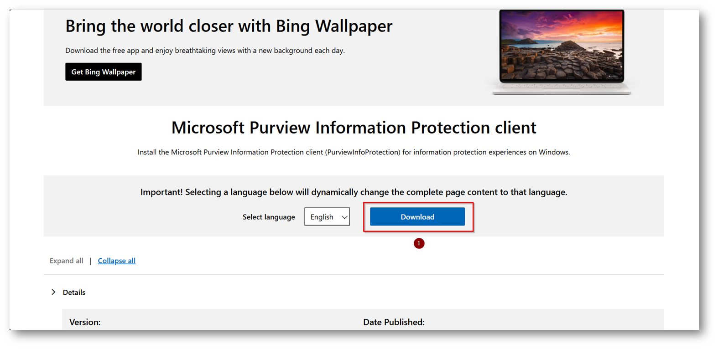Click the Download the free app subtitle

pos(205,51)
